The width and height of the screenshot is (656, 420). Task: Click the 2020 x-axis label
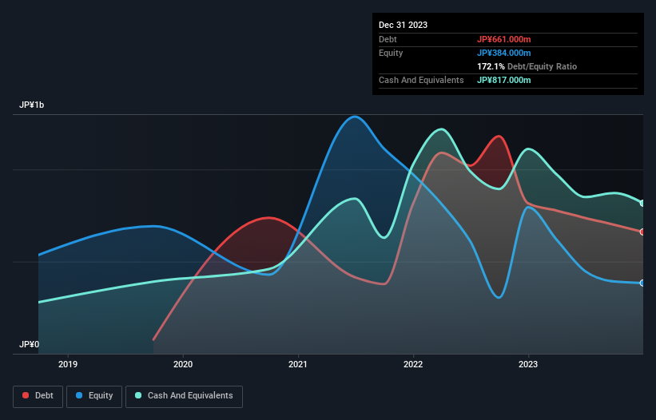[183, 364]
